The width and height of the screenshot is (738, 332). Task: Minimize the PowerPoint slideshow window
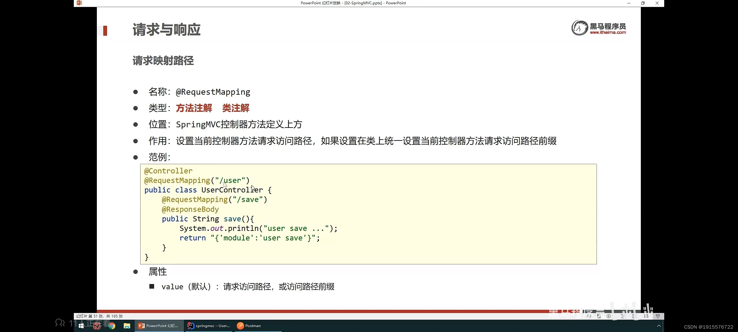click(629, 3)
